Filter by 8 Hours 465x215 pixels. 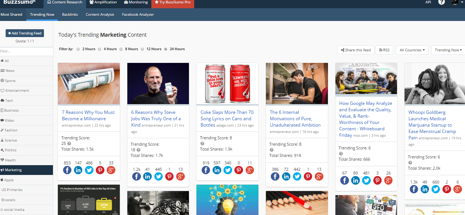coord(121,49)
